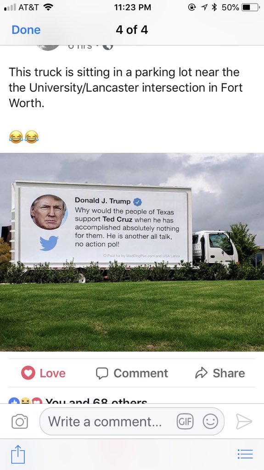The width and height of the screenshot is (264, 470).
Task: Open the emoji smiley picker
Action: tap(210, 421)
